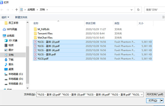Image resolution: width=165 pixels, height=106 pixels.
Task: Refresh the current folder view
Action: tap(138, 10)
